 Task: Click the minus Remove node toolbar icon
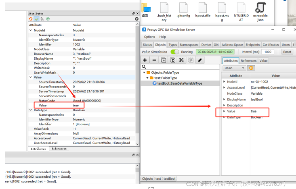154,60
